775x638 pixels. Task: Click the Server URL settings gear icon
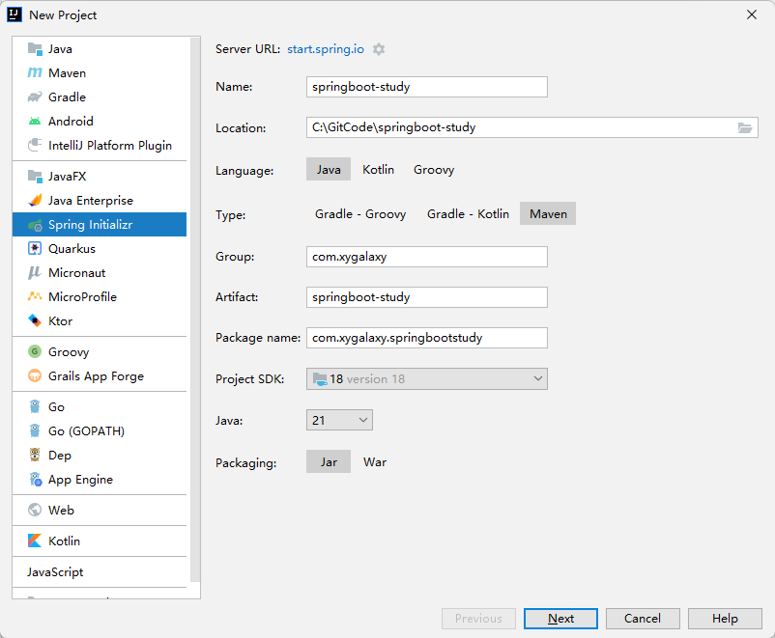pyautogui.click(x=379, y=49)
